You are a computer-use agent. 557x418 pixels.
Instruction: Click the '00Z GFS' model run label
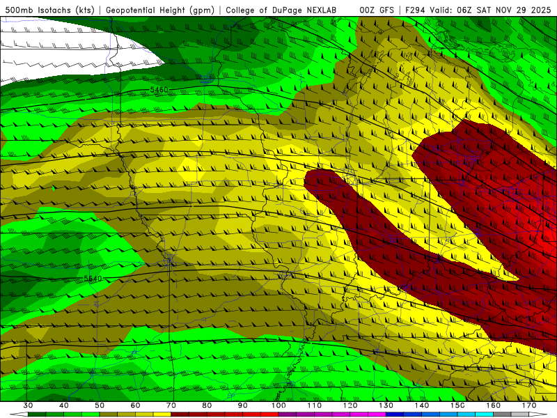tap(376, 10)
